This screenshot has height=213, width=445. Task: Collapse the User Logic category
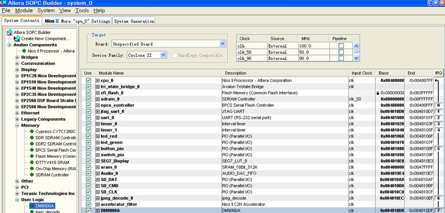tap(17, 200)
